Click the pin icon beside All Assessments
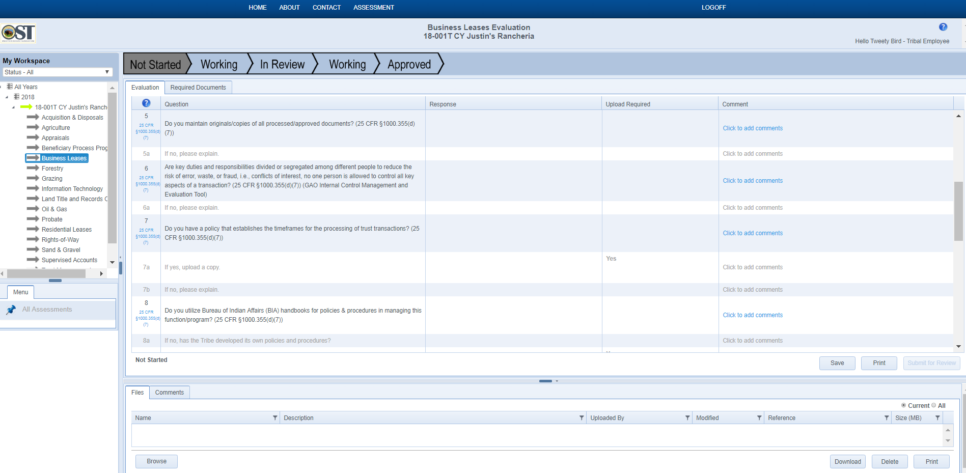Viewport: 966px width, 473px height. point(11,310)
